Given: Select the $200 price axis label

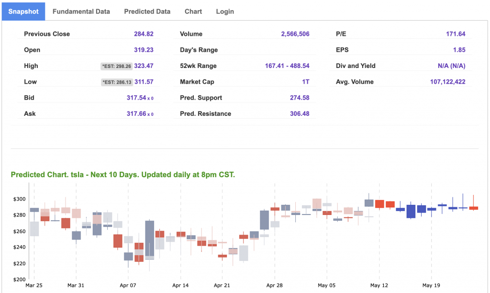Looking at the screenshot, I should click(19, 279).
